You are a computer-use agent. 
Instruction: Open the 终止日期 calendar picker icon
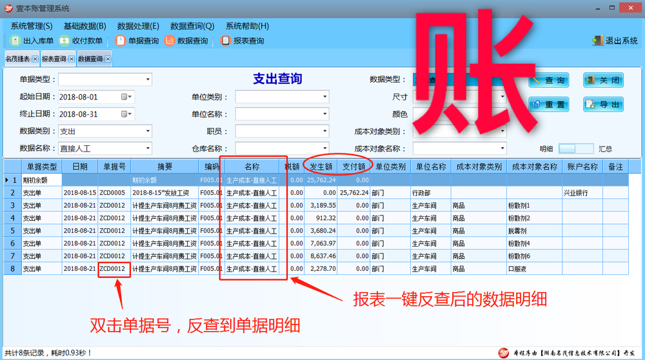126,114
